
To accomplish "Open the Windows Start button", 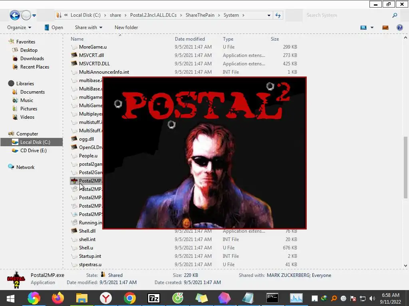I will tap(10, 298).
